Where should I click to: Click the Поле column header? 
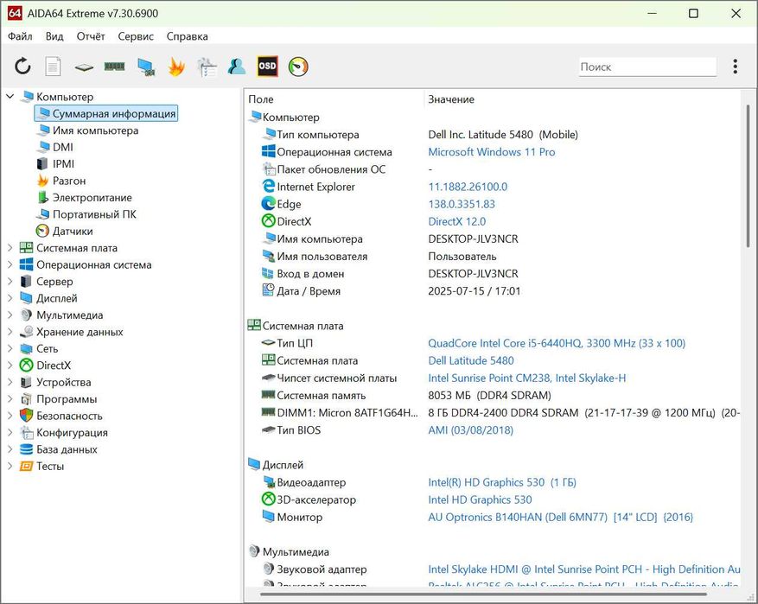261,99
